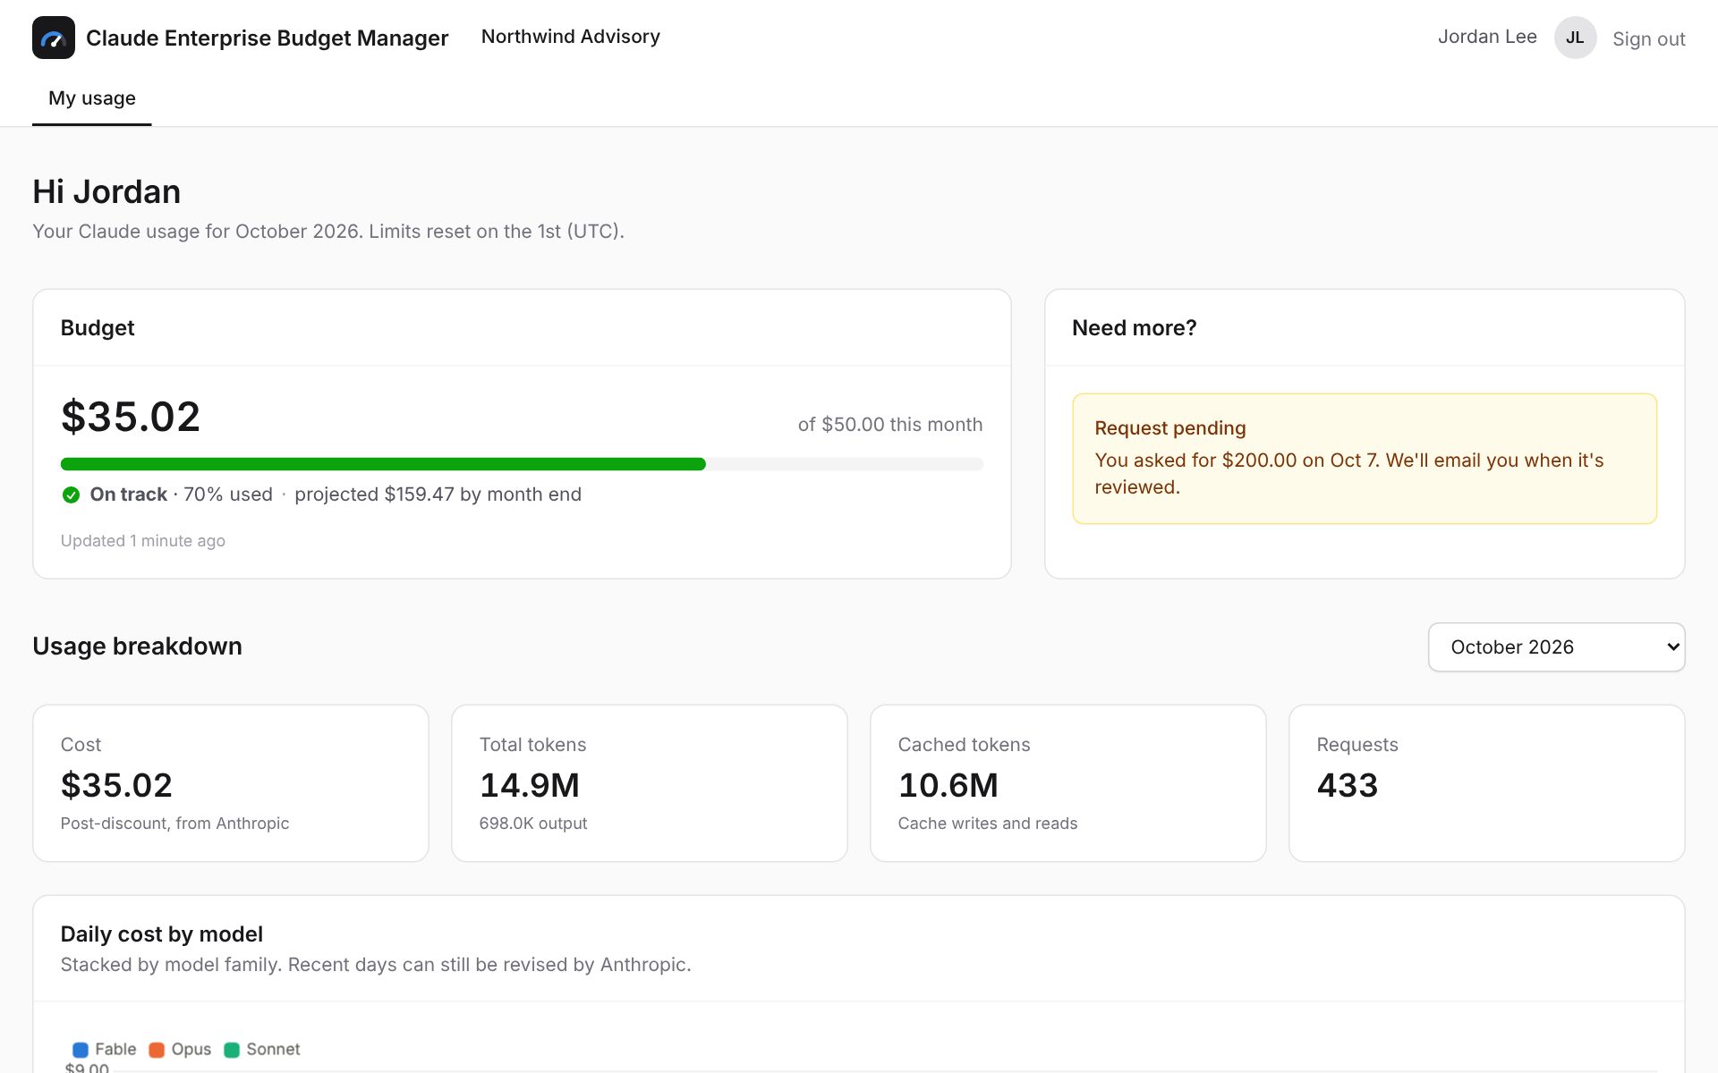
Task: Open the October 2026 month dropdown
Action: 1557,647
